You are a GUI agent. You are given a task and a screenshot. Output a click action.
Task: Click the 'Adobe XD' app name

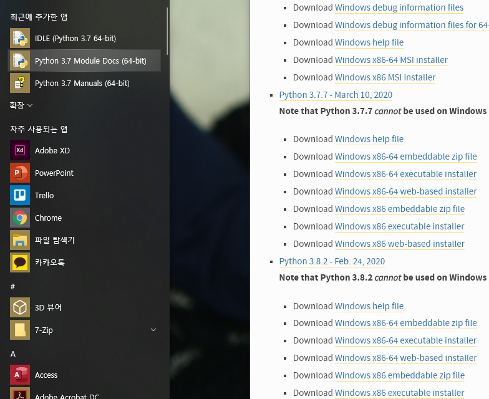pos(52,151)
